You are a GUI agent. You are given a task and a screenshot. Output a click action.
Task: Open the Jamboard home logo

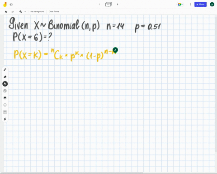coord(5,5)
